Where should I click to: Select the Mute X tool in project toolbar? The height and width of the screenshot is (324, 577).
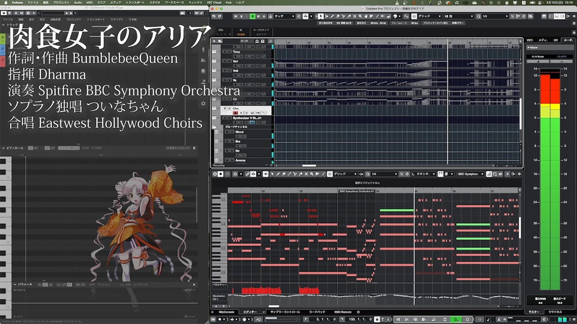pyautogui.click(x=355, y=16)
